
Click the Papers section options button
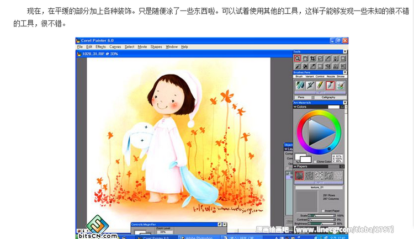[x=342, y=166]
